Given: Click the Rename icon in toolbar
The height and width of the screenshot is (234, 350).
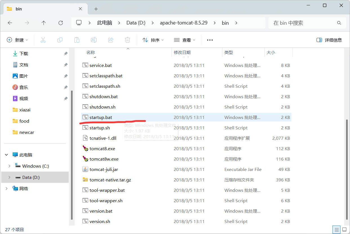Looking at the screenshot, I should click(94, 40).
